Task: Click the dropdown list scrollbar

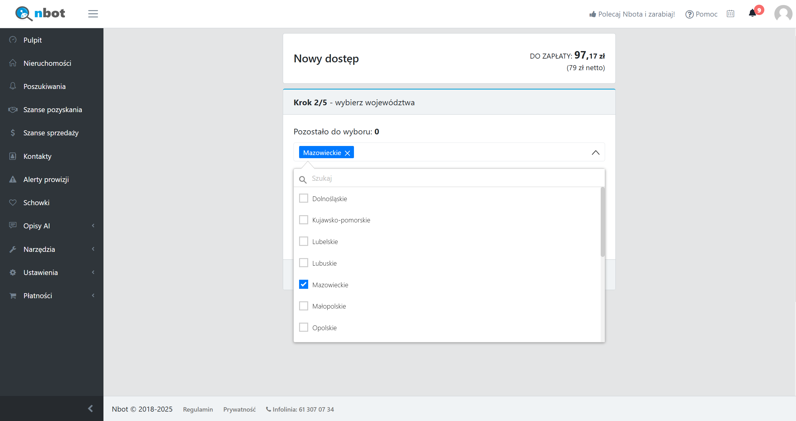Action: (x=602, y=222)
